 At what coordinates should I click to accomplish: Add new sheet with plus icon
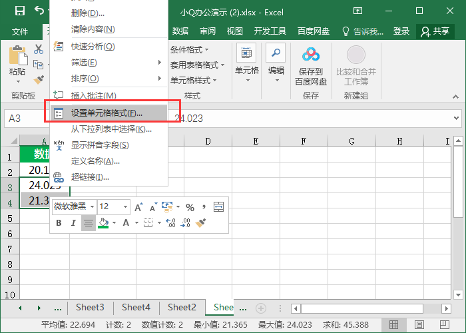click(x=261, y=308)
